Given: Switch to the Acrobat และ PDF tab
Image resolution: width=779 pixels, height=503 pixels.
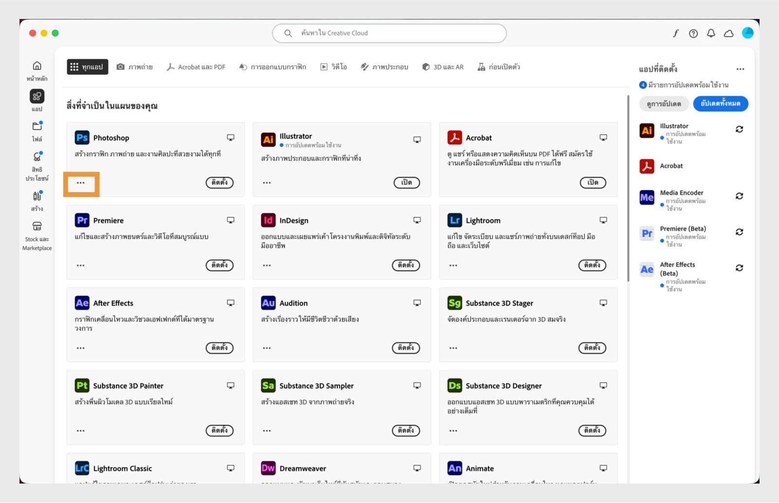Looking at the screenshot, I should 196,67.
